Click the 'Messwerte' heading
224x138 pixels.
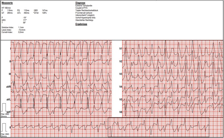[7, 3]
